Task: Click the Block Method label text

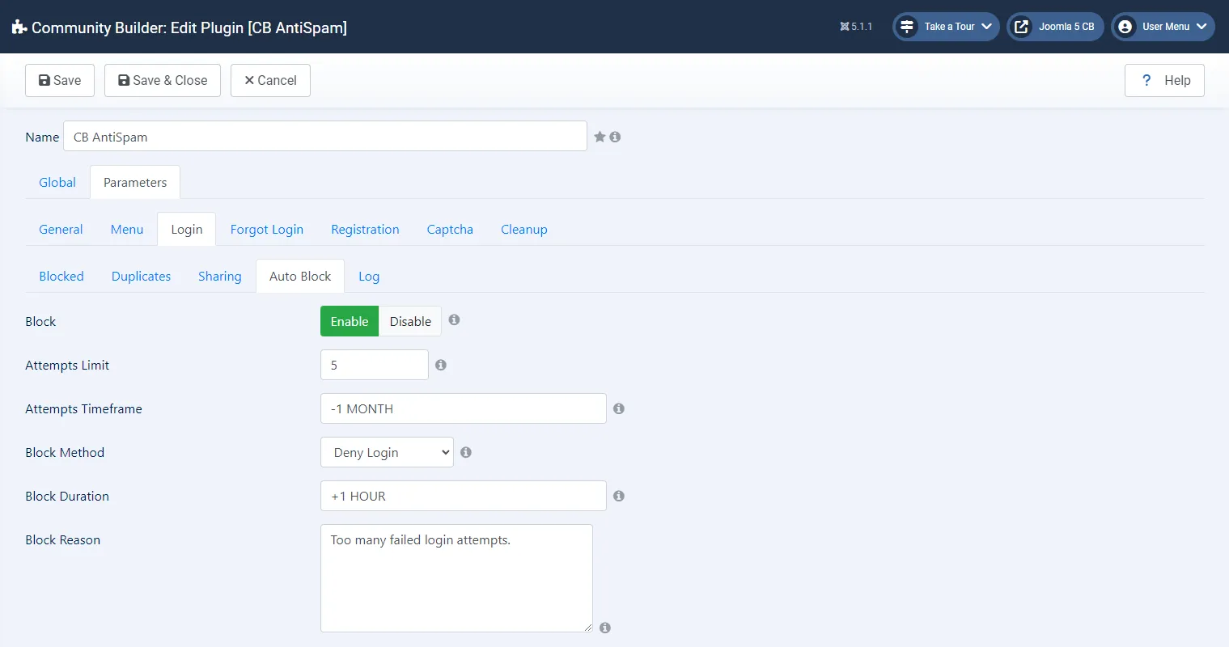Action: [65, 452]
